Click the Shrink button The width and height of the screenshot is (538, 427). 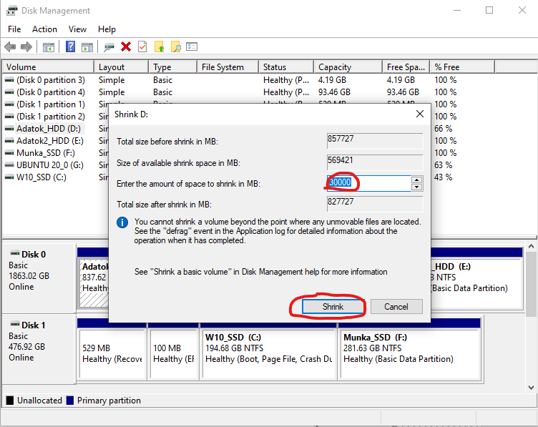pyautogui.click(x=333, y=306)
